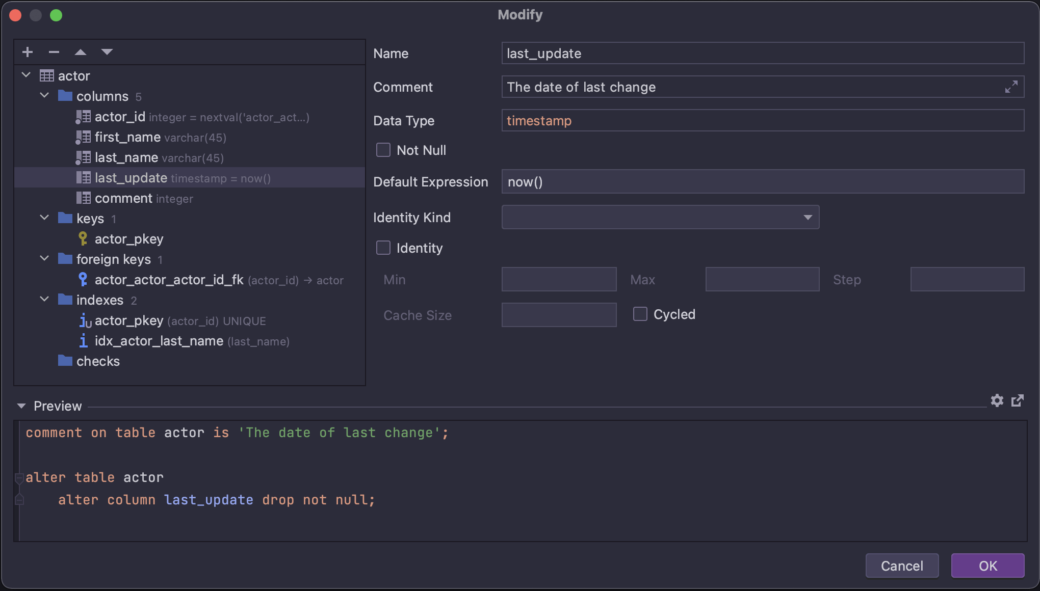Click the Default Expression input field

[762, 182]
